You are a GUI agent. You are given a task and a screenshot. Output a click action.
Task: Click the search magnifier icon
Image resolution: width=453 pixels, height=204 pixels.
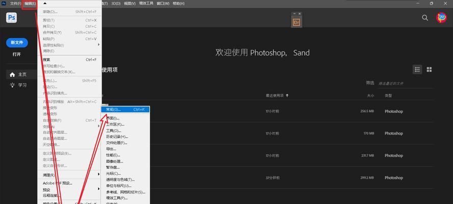click(425, 18)
